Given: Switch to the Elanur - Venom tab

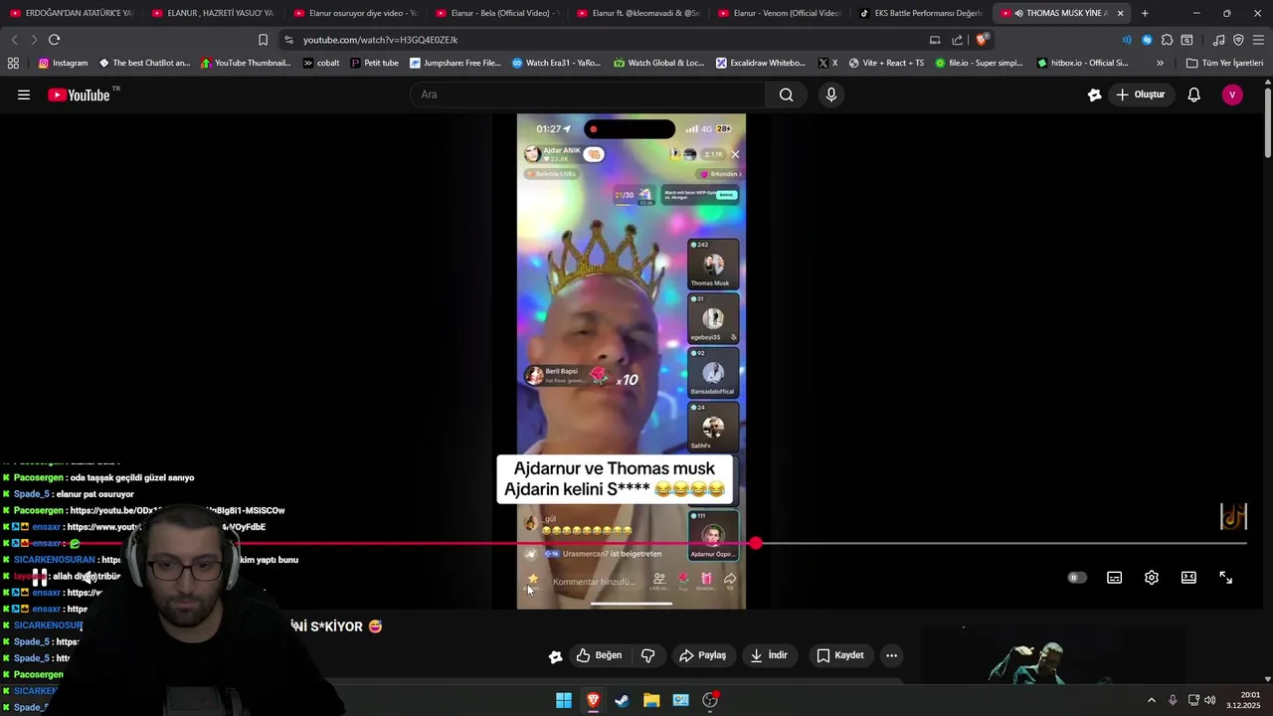Looking at the screenshot, I should click(778, 13).
